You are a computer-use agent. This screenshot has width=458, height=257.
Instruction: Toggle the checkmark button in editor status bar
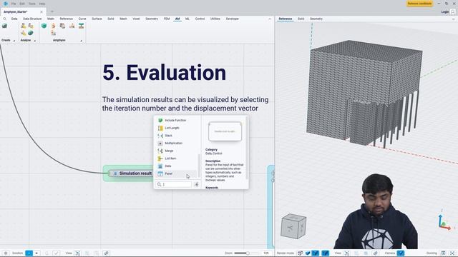click(x=56, y=253)
